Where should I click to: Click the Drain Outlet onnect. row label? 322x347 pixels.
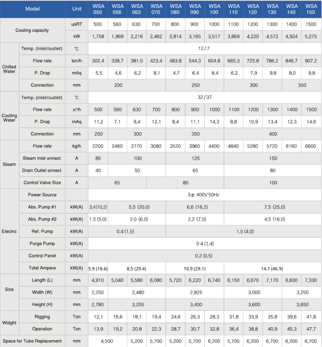[42, 170]
